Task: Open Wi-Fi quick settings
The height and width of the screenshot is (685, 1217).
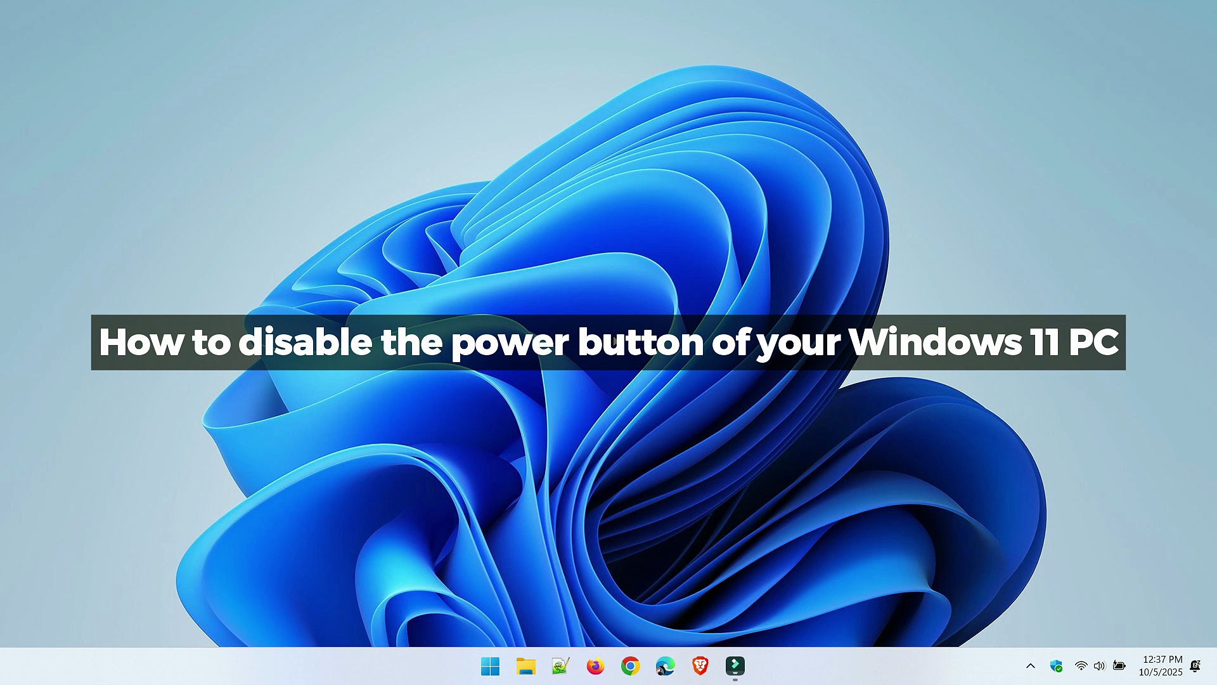Action: click(x=1080, y=666)
